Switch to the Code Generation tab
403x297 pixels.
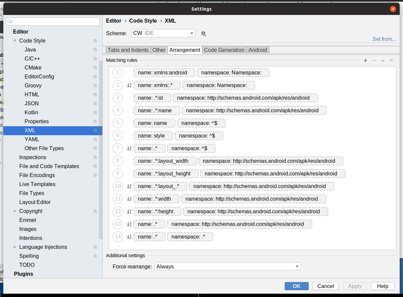click(x=224, y=50)
